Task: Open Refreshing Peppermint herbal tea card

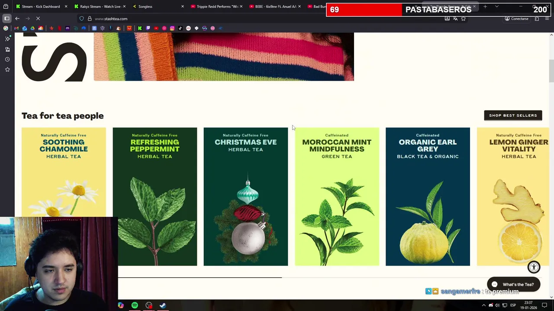Action: point(155,197)
